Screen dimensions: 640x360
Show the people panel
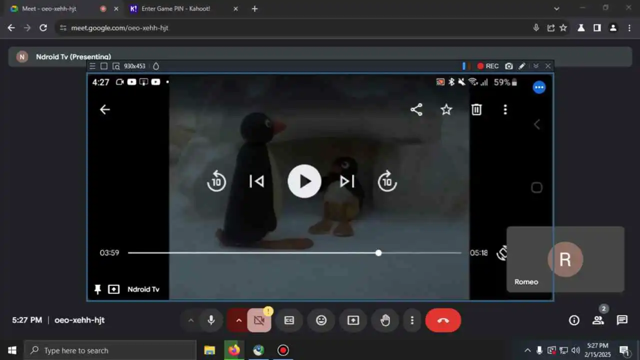tap(598, 320)
